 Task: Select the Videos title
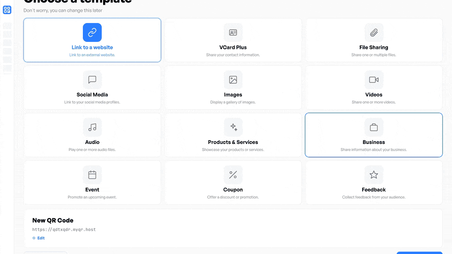click(x=373, y=95)
